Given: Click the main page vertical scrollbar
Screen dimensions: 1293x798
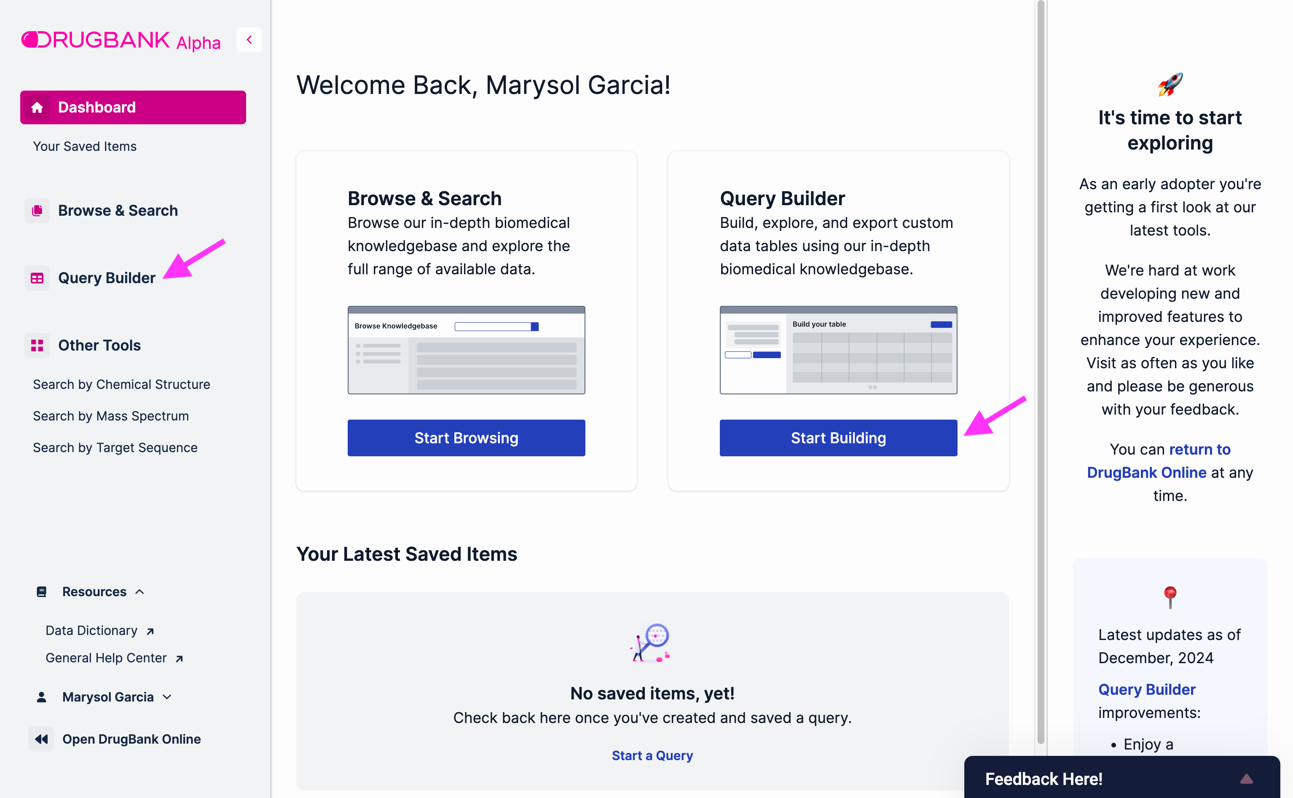Looking at the screenshot, I should pos(1041,370).
